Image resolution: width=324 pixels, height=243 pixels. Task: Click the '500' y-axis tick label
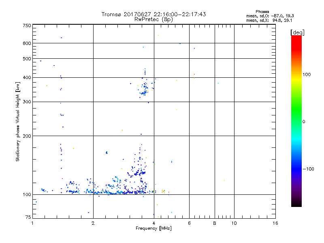[x=27, y=59]
